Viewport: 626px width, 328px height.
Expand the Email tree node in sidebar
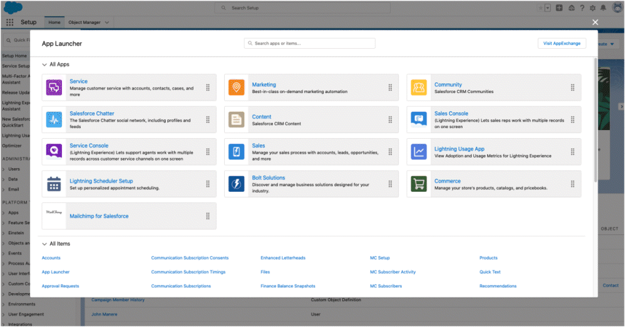(x=4, y=190)
